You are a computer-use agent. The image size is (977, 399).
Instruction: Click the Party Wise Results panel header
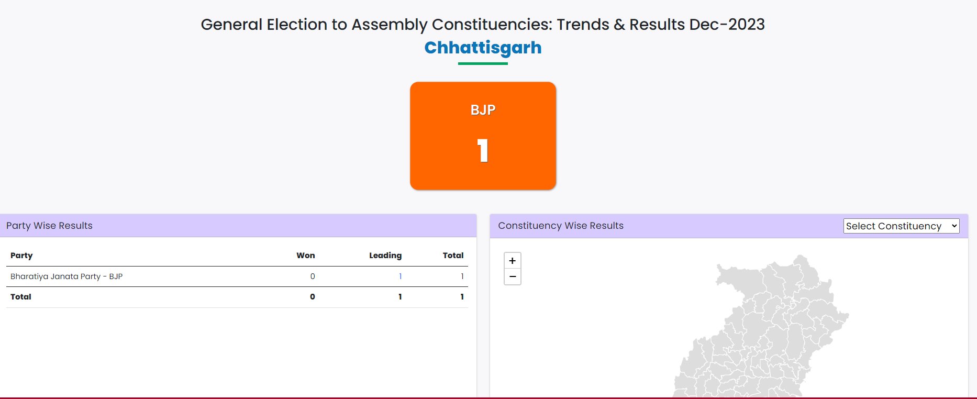pyautogui.click(x=49, y=226)
